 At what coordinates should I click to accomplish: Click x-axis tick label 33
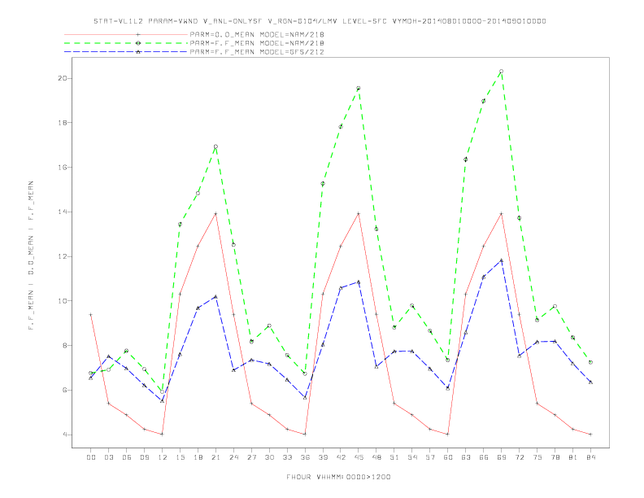tap(287, 457)
